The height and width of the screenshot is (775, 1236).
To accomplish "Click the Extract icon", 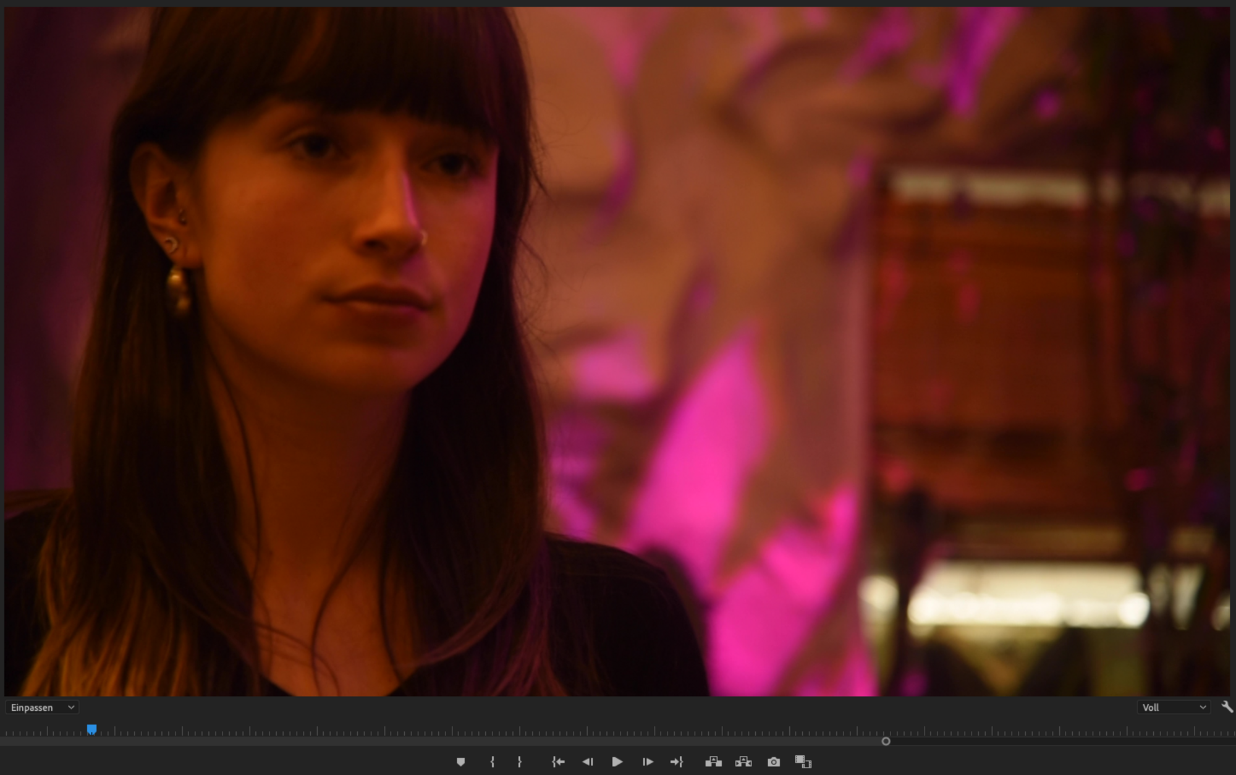I will (743, 762).
